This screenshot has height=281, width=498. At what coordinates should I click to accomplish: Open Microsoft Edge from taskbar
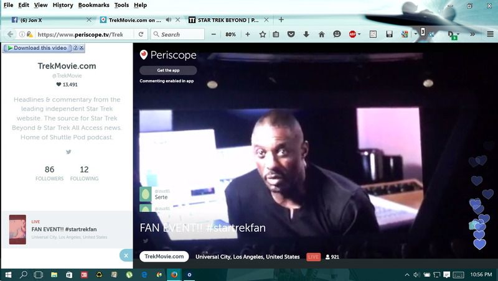(x=144, y=275)
